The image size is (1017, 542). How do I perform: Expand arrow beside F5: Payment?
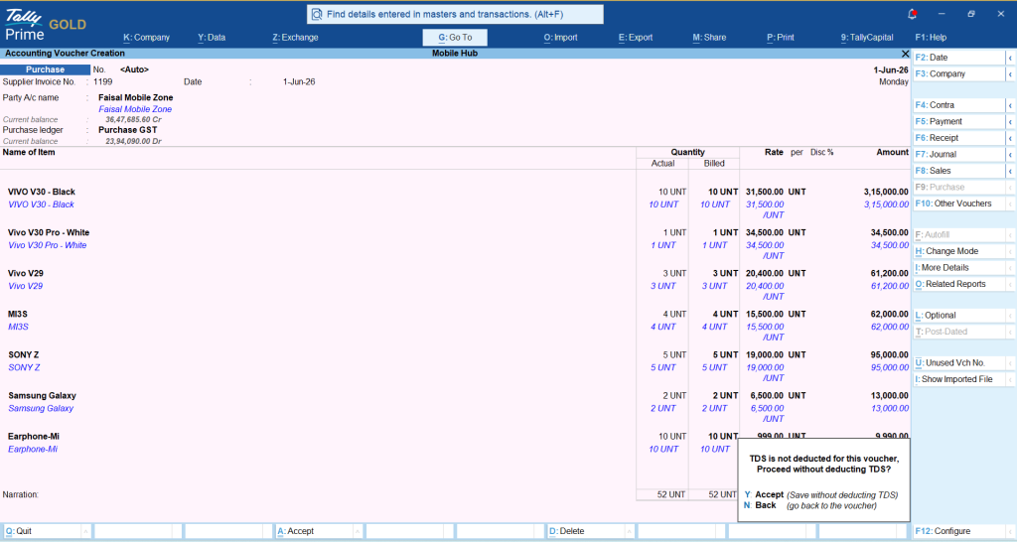click(x=1010, y=121)
